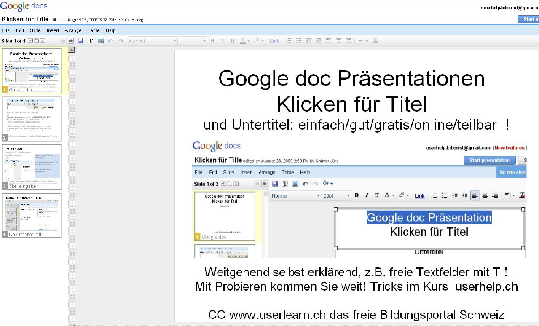
Task: Delete slide using the X icon
Action: coord(43,41)
